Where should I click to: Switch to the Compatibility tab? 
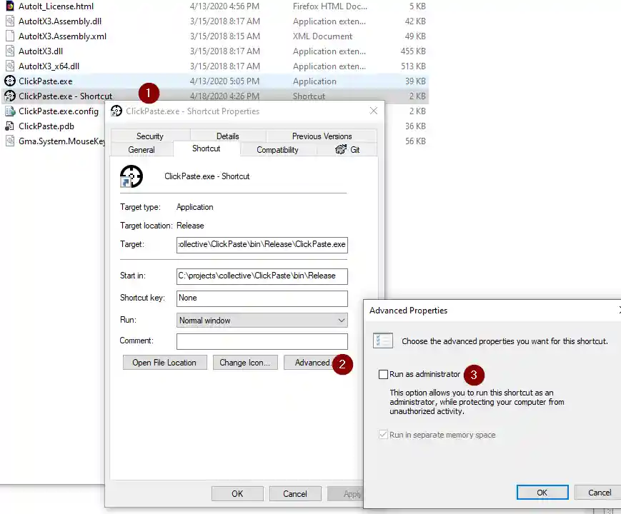277,149
